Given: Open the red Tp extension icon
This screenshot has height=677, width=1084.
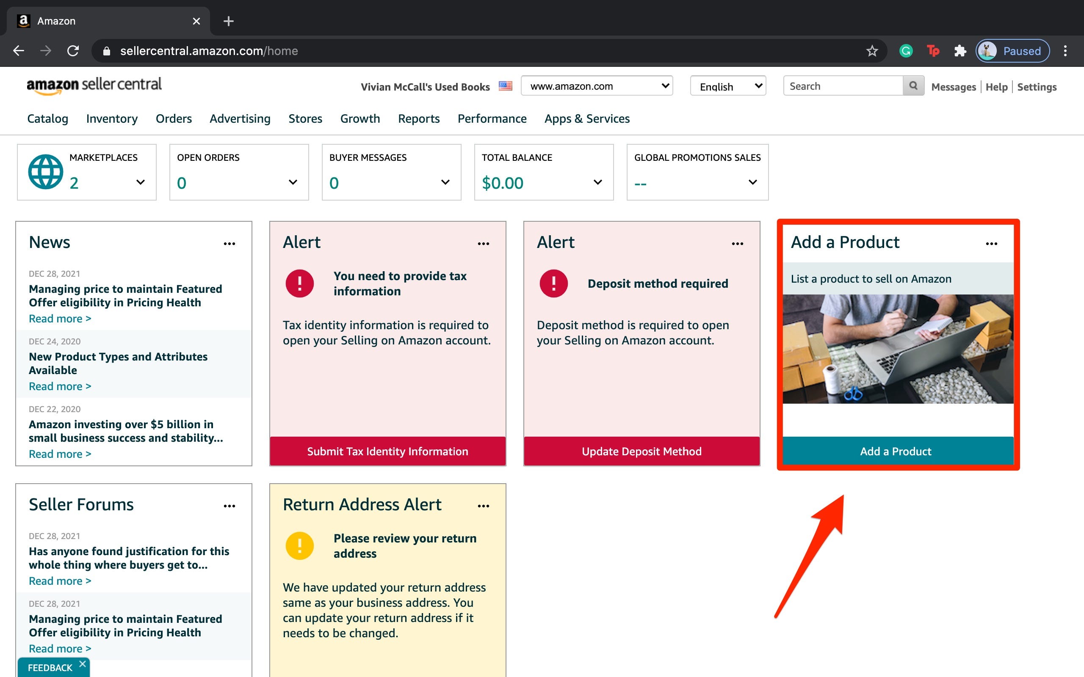Looking at the screenshot, I should click(x=933, y=51).
